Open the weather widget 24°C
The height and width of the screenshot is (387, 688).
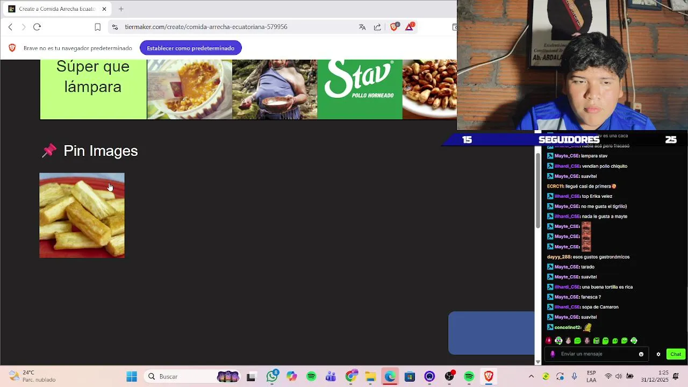32,376
